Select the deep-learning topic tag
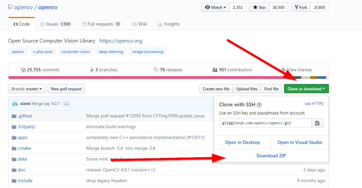Screen dimensions: 362x188 point(111,52)
